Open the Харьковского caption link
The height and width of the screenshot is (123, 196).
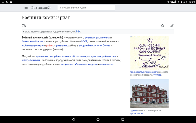tap(151, 72)
